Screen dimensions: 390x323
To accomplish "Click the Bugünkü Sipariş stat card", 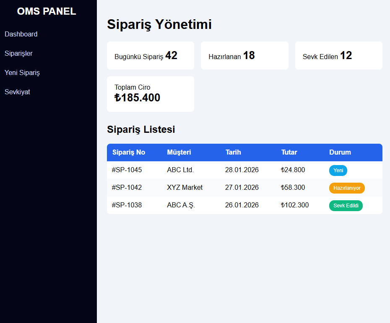I will tap(150, 55).
